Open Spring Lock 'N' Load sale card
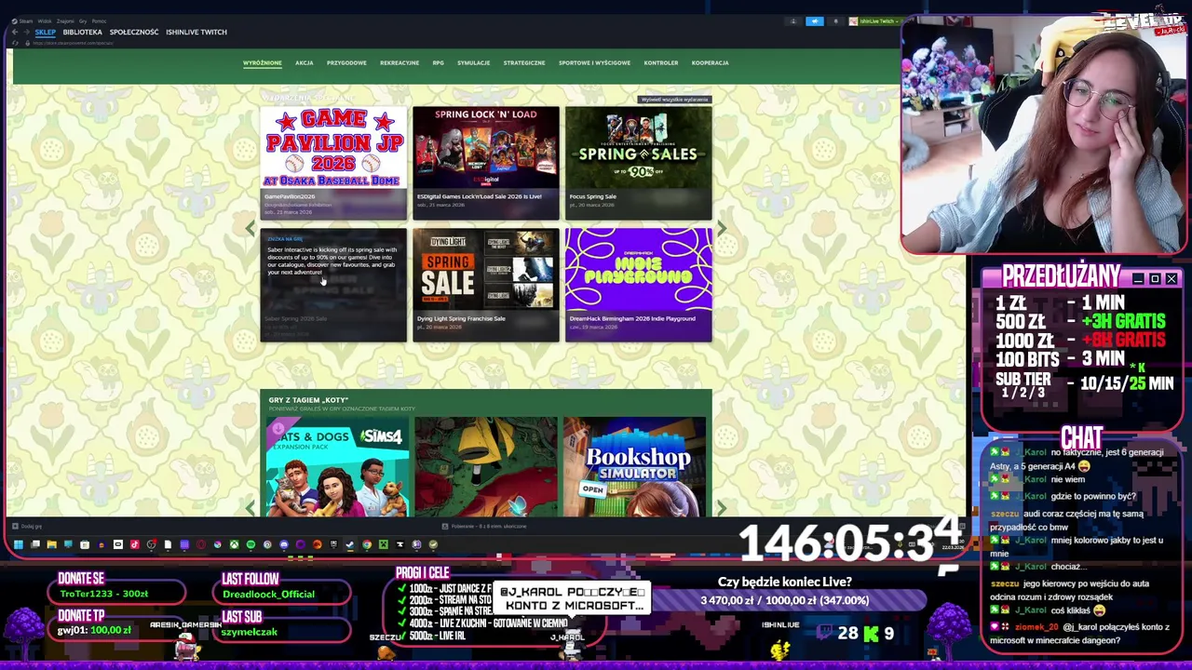 pyautogui.click(x=486, y=163)
